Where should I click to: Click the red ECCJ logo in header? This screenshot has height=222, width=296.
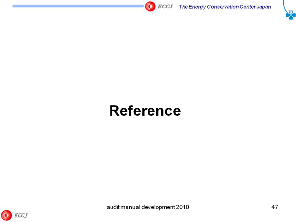click(x=150, y=6)
